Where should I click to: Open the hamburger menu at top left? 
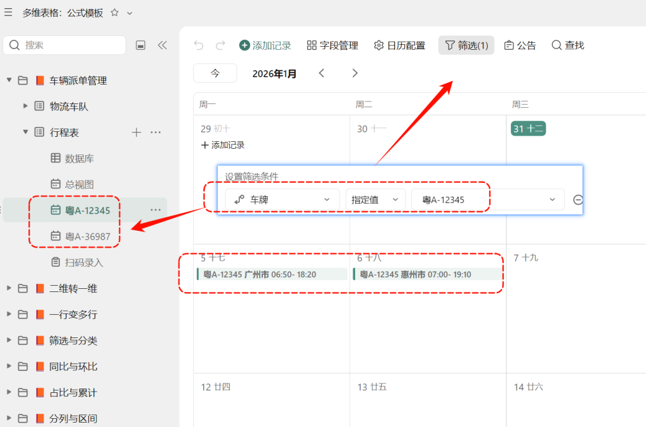tap(8, 13)
